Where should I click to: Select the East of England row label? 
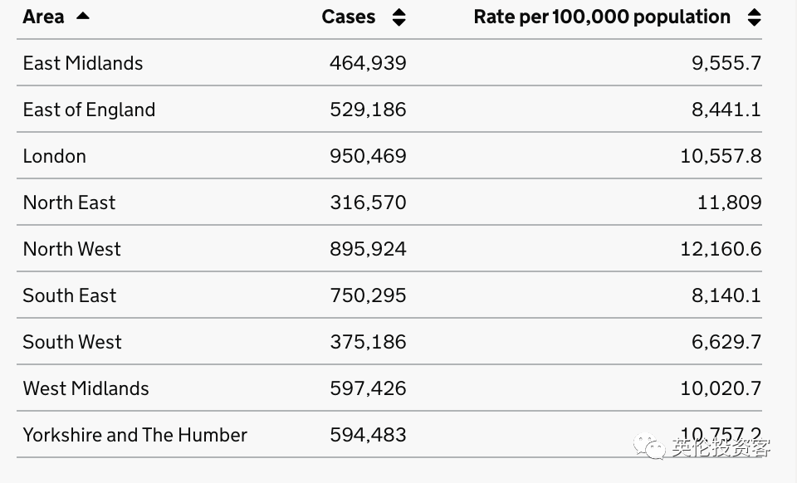coord(89,110)
